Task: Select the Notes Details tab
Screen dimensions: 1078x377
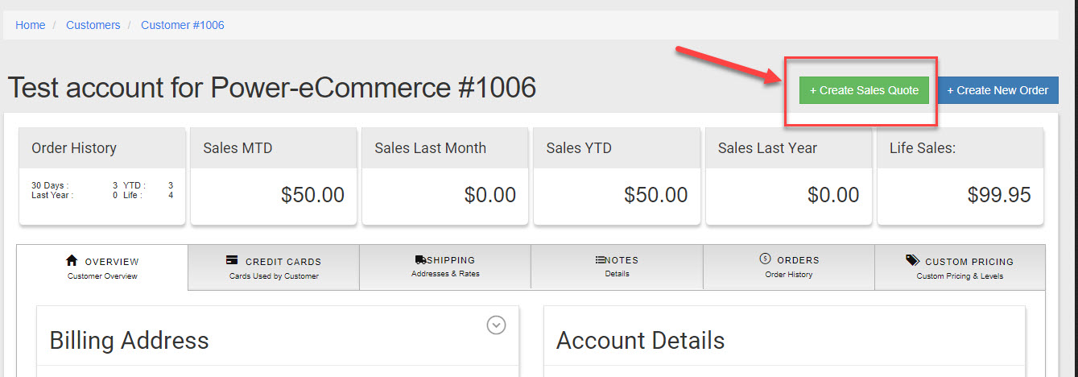Action: [x=617, y=267]
